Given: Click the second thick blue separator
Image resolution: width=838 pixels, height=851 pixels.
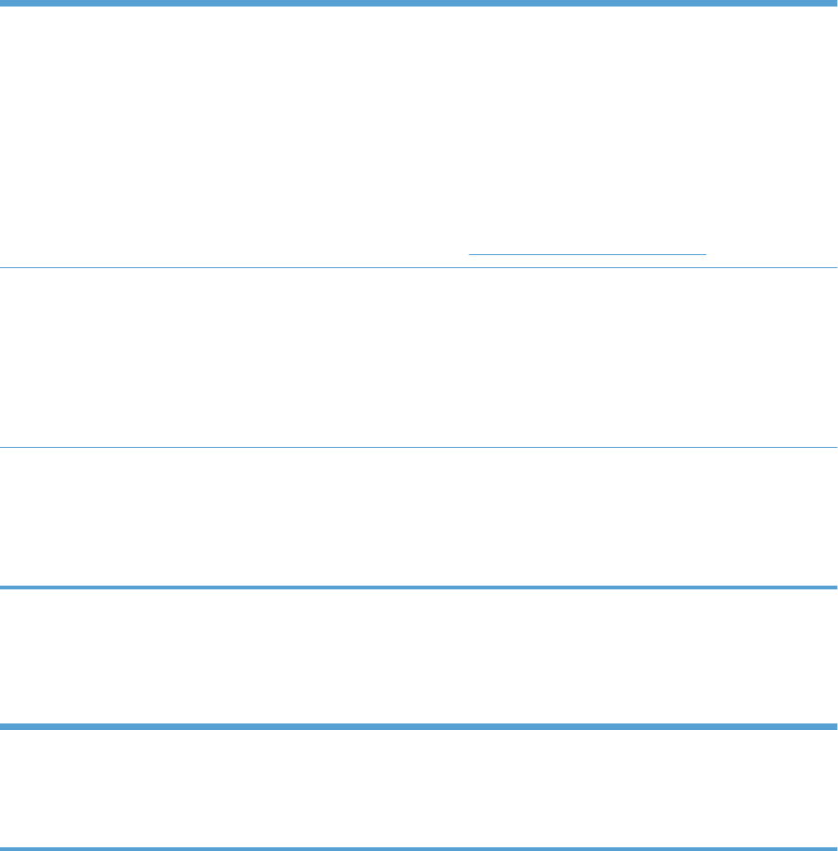Looking at the screenshot, I should pos(419,725).
